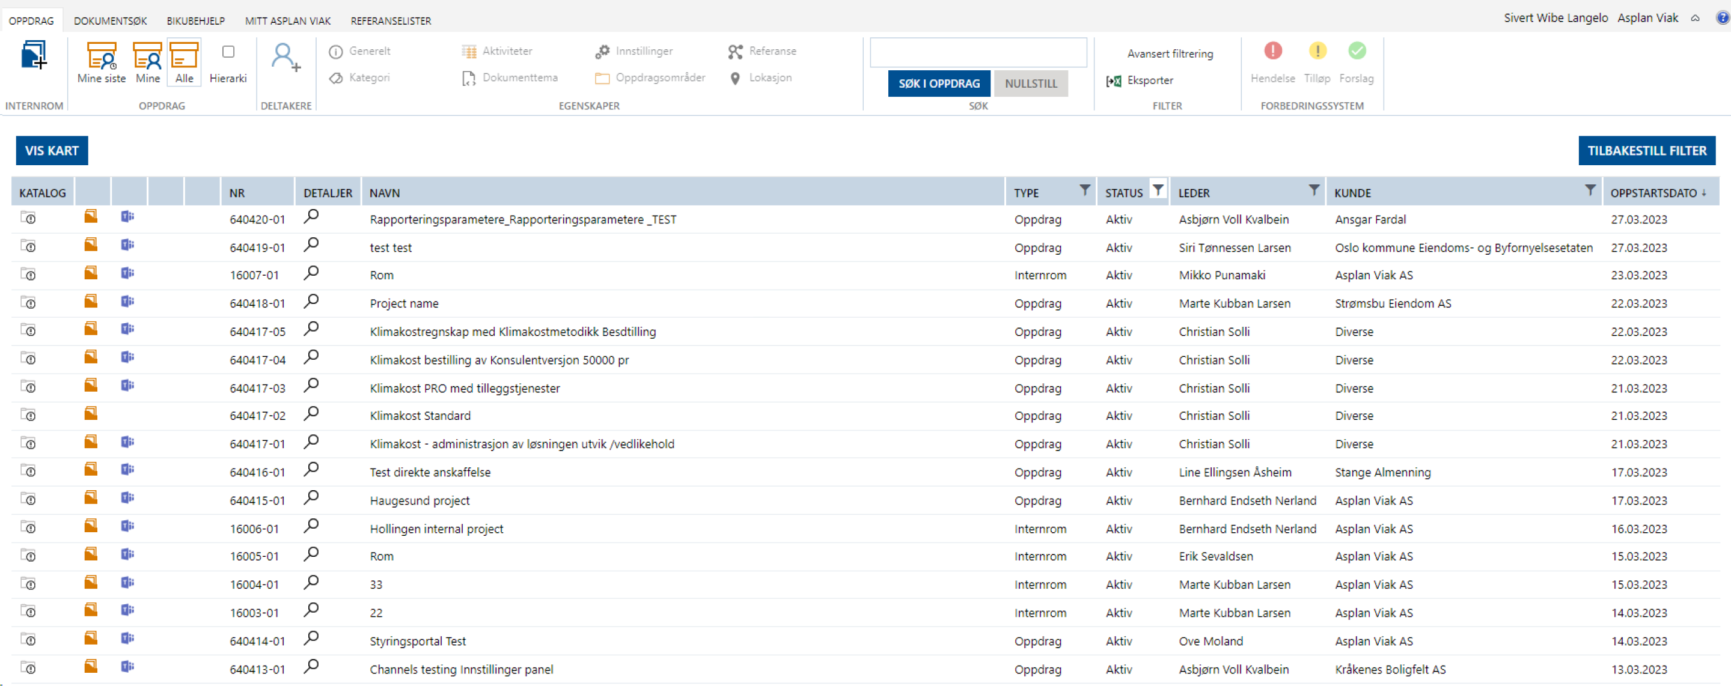This screenshot has height=686, width=1731.
Task: Create a new Internrom with the plus icon
Action: [x=34, y=55]
